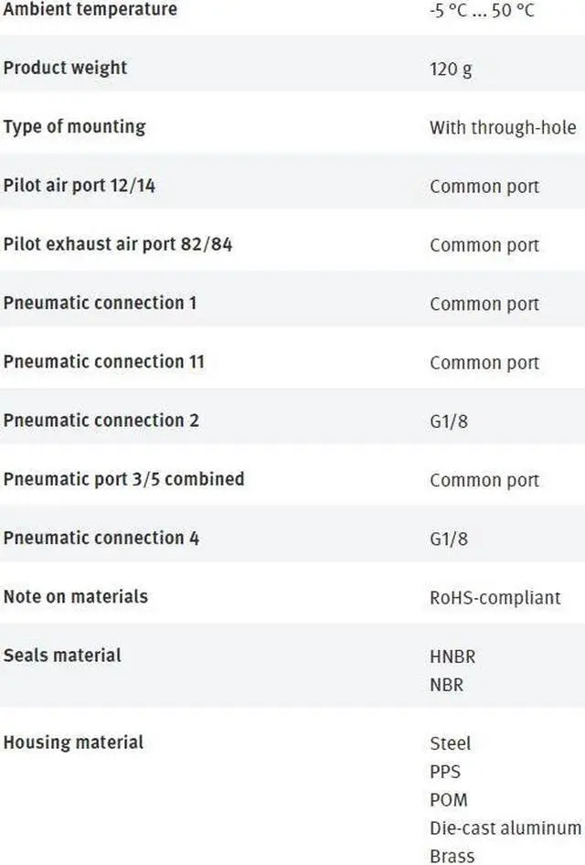Viewport: 585px width, 865px height.
Task: Select Pneumatic connection 1 label
Action: click(100, 303)
